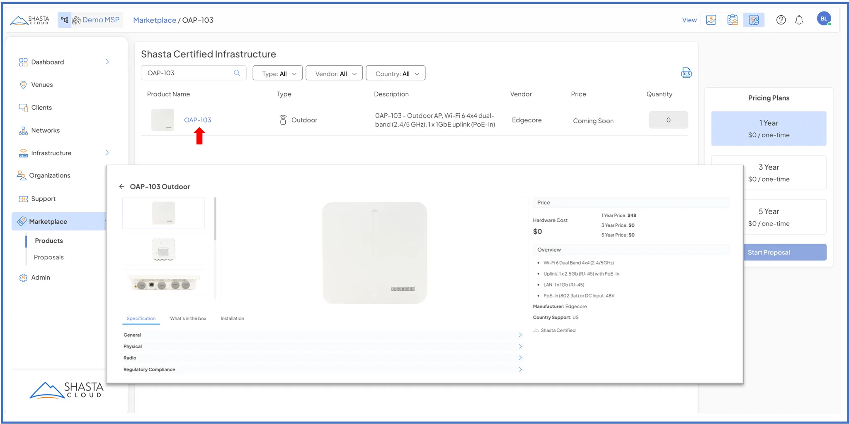Screen dimensions: 849x424
Task: Switch to the Installation tab
Action: [x=232, y=319]
